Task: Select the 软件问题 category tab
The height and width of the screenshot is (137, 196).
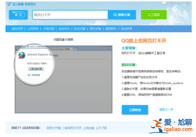Action: point(80,29)
